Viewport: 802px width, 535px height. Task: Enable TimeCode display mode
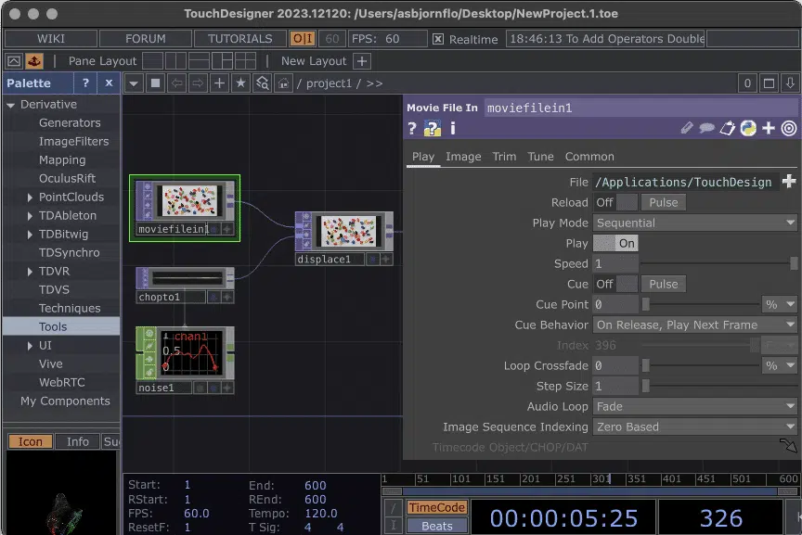437,507
